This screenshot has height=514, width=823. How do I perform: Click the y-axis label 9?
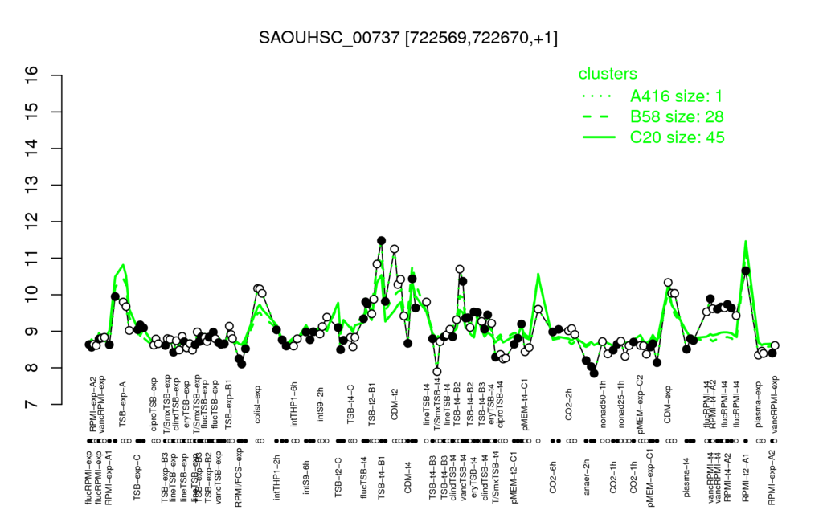(x=32, y=331)
